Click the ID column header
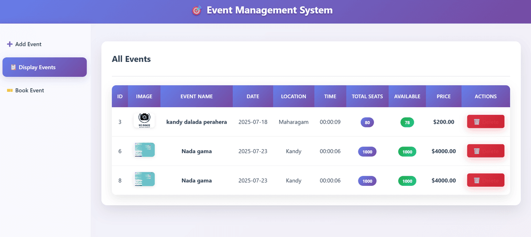This screenshot has width=531, height=237. pos(120,96)
